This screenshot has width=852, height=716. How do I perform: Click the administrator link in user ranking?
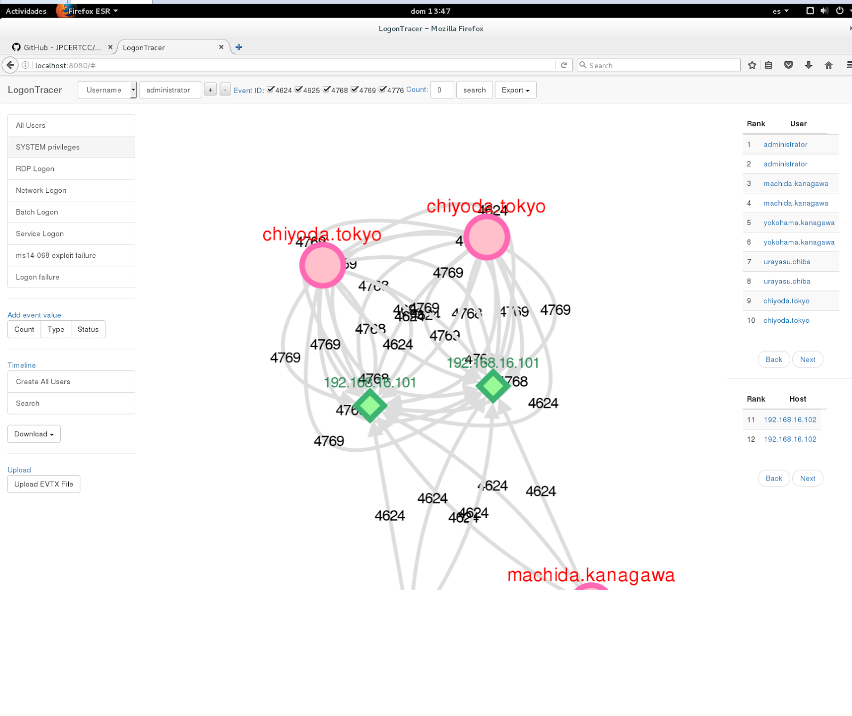pos(785,144)
